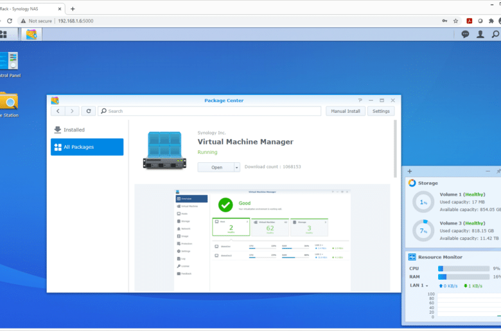Click the browser address bar URL
The width and height of the screenshot is (501, 331).
click(76, 21)
